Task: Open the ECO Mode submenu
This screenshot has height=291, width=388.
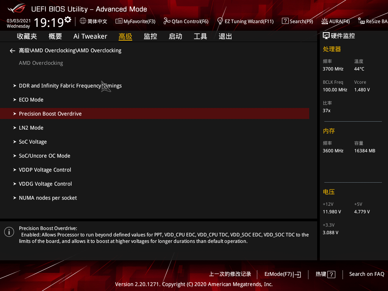Action: click(31, 99)
